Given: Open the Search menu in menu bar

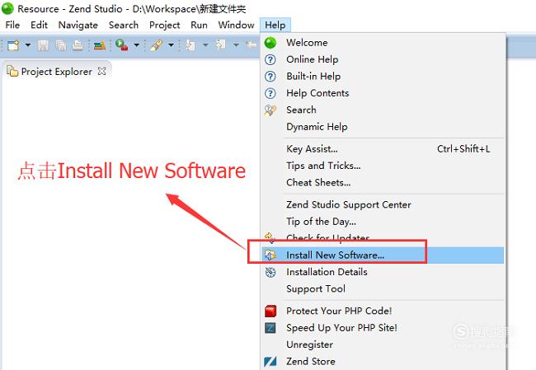Looking at the screenshot, I should pyautogui.click(x=124, y=25).
